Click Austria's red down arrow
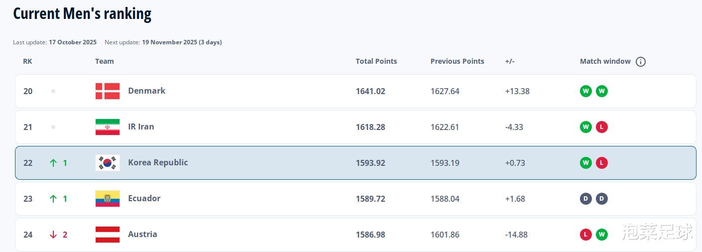 click(53, 235)
